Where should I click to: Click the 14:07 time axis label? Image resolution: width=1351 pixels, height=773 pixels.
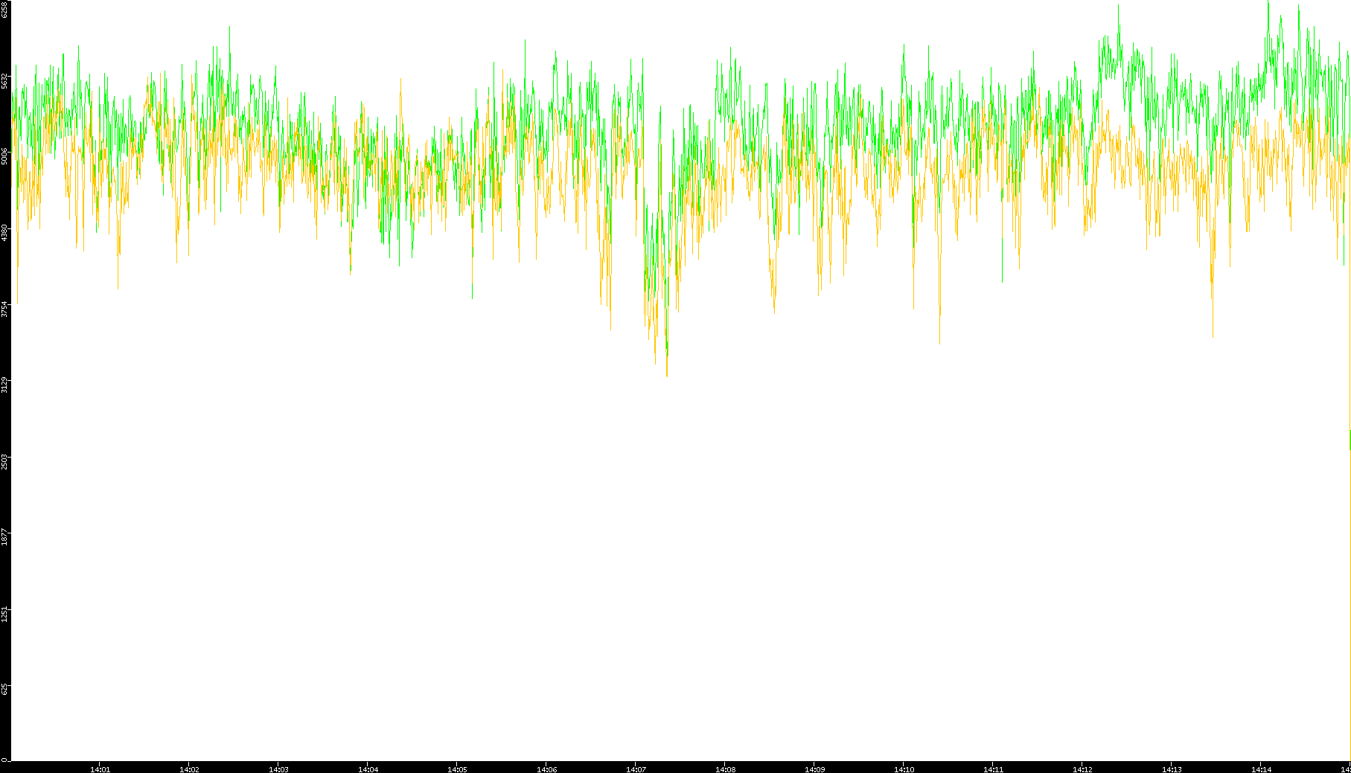click(x=636, y=769)
